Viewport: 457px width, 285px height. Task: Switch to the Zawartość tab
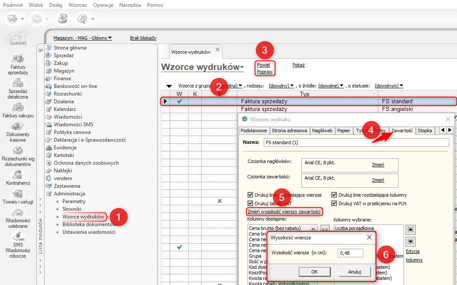tap(402, 131)
